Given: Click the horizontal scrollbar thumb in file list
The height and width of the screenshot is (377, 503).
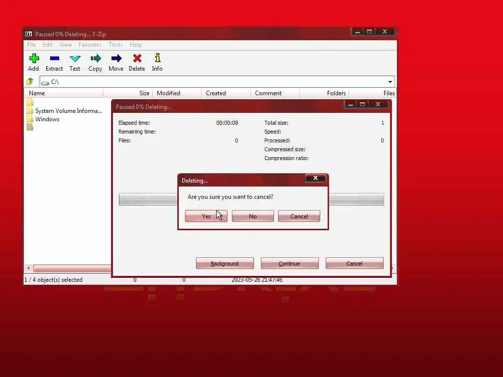Looking at the screenshot, I should [72, 268].
